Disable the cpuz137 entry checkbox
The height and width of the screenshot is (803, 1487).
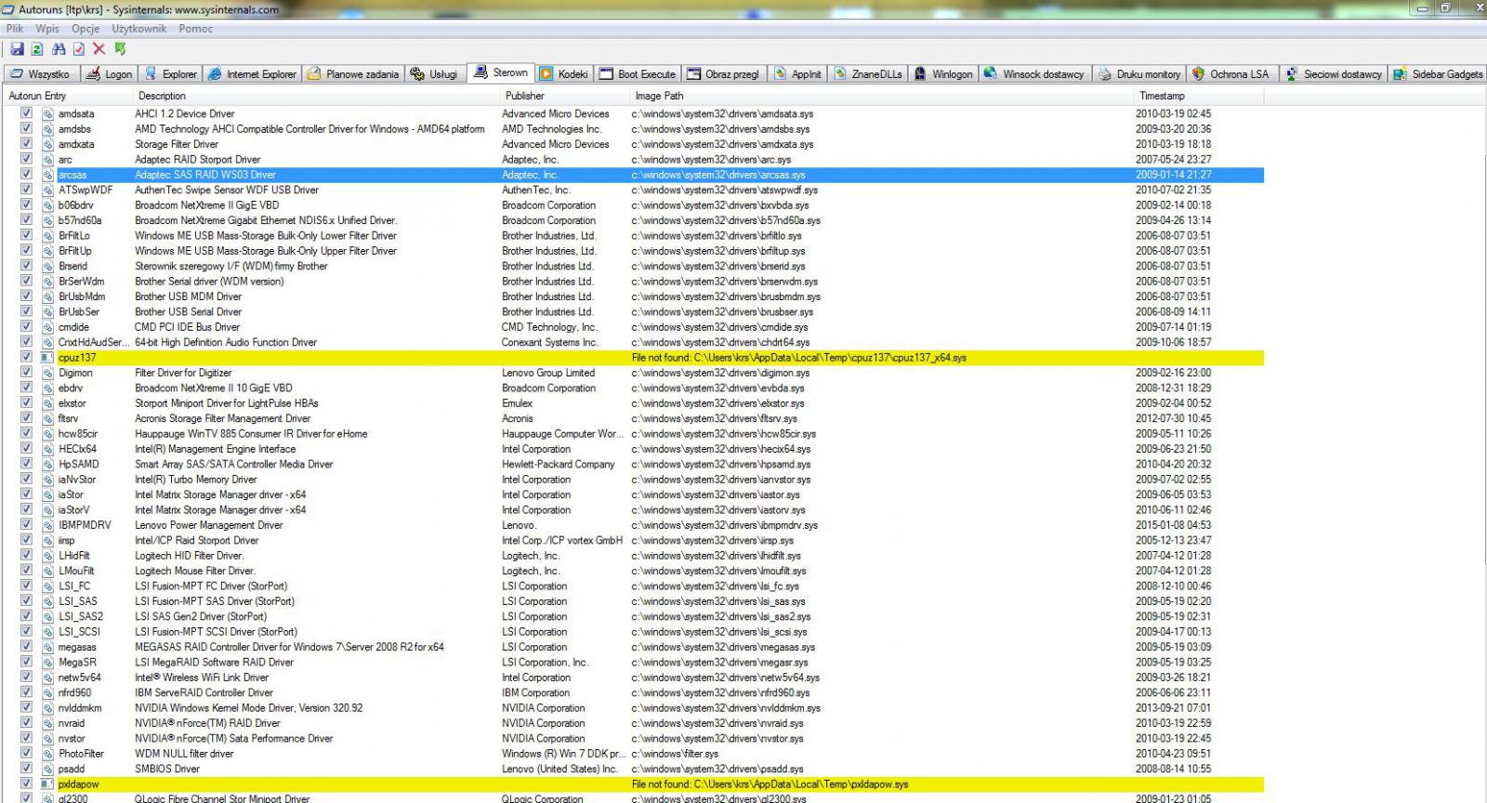point(26,357)
